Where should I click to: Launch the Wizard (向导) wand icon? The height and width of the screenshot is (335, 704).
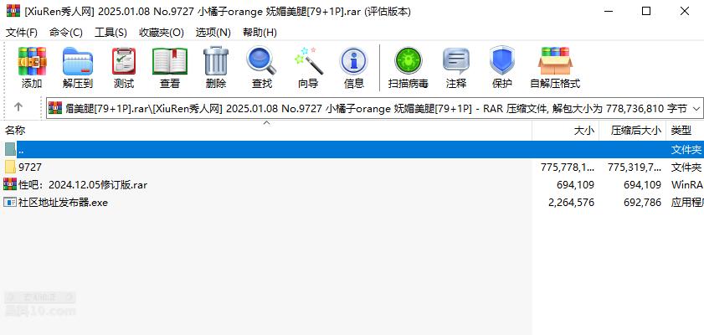[x=308, y=61]
